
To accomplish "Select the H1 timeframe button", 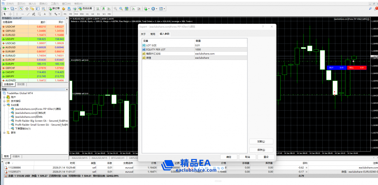I will point(87,14).
